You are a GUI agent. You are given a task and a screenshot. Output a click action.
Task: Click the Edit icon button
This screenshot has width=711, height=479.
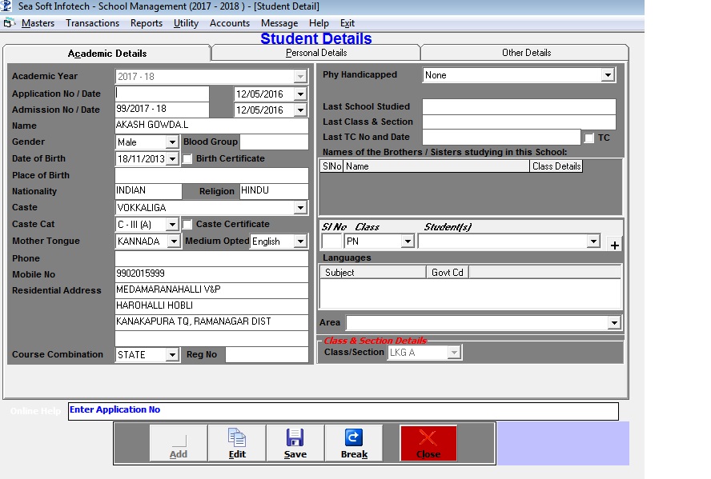[x=237, y=442]
